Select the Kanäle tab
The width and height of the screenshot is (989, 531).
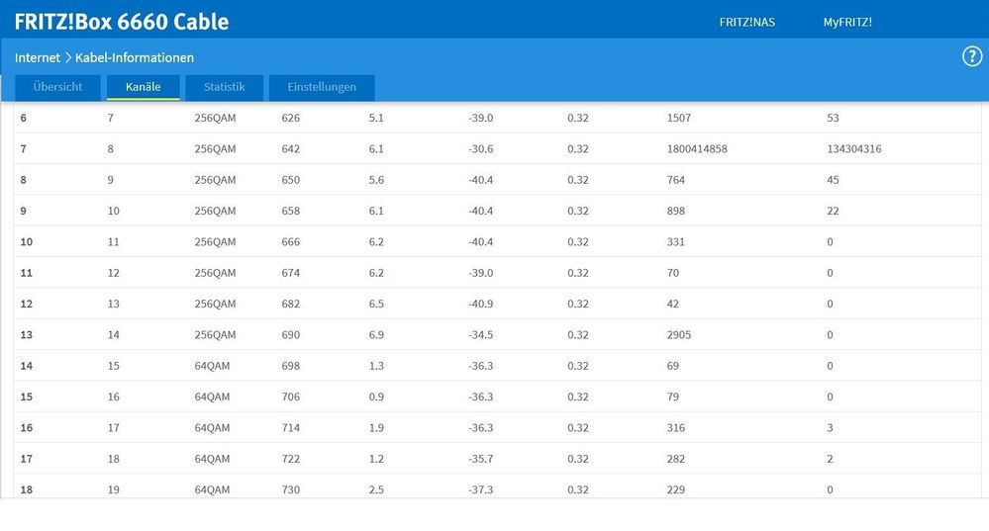click(144, 87)
